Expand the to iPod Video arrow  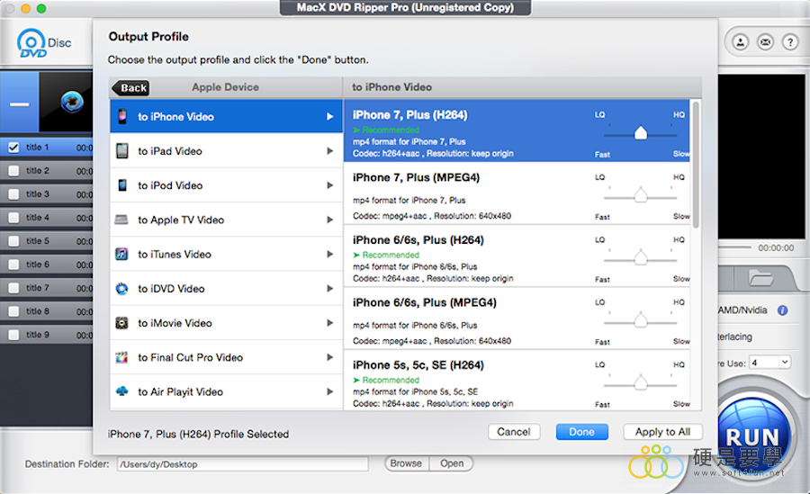pos(330,185)
